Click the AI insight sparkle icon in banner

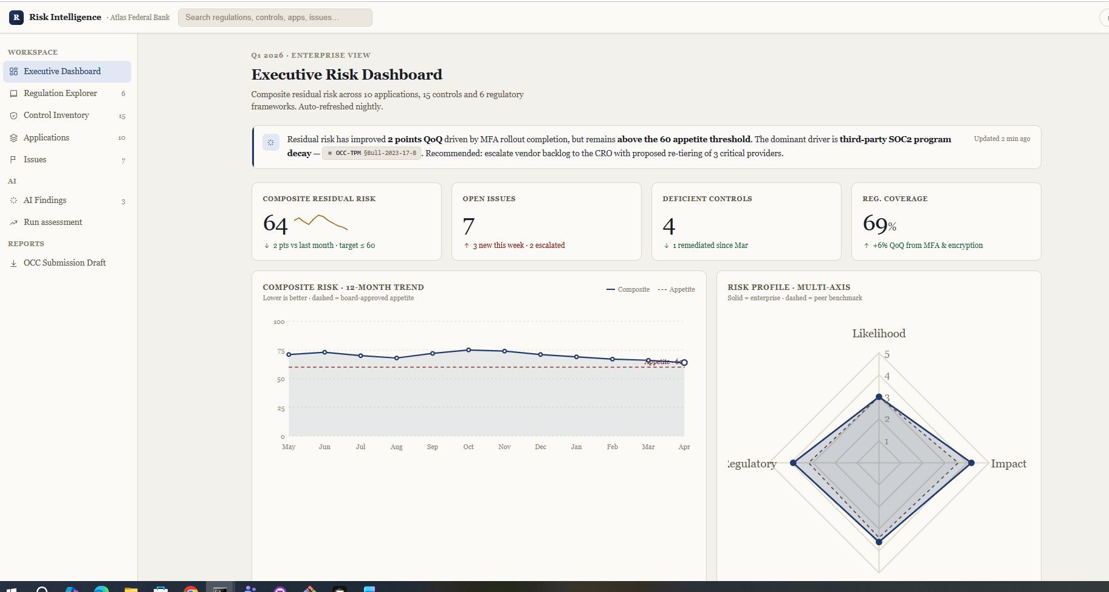270,142
